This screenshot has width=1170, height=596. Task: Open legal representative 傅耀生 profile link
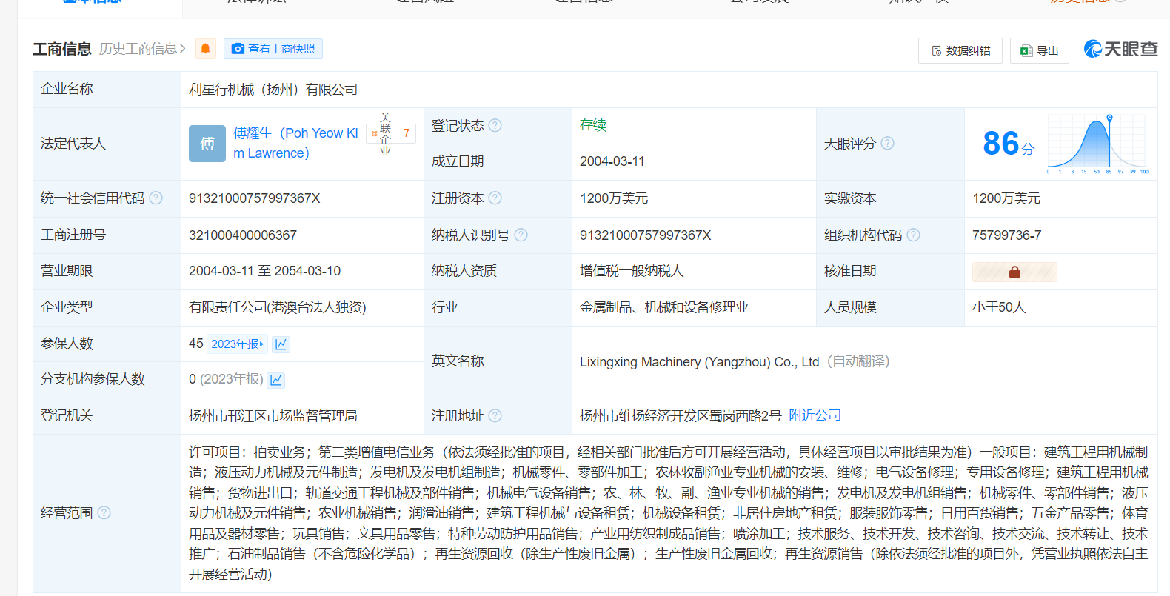(x=295, y=143)
